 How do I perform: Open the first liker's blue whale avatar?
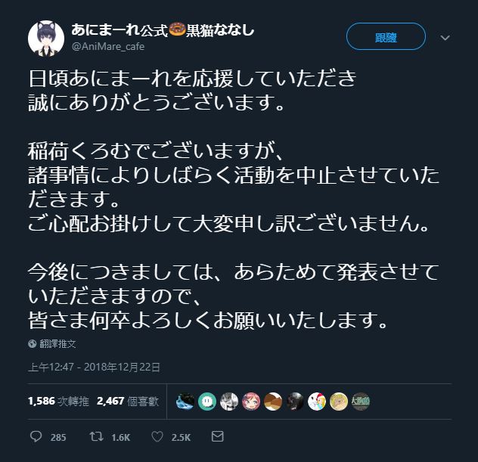(185, 402)
